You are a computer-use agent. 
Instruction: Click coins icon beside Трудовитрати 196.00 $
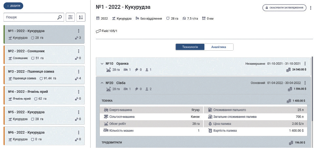click(291, 143)
